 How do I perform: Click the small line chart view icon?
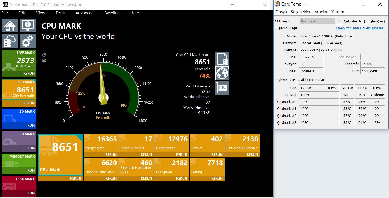coord(44,60)
